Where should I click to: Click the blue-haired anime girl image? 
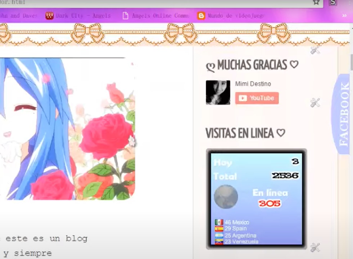click(x=67, y=129)
